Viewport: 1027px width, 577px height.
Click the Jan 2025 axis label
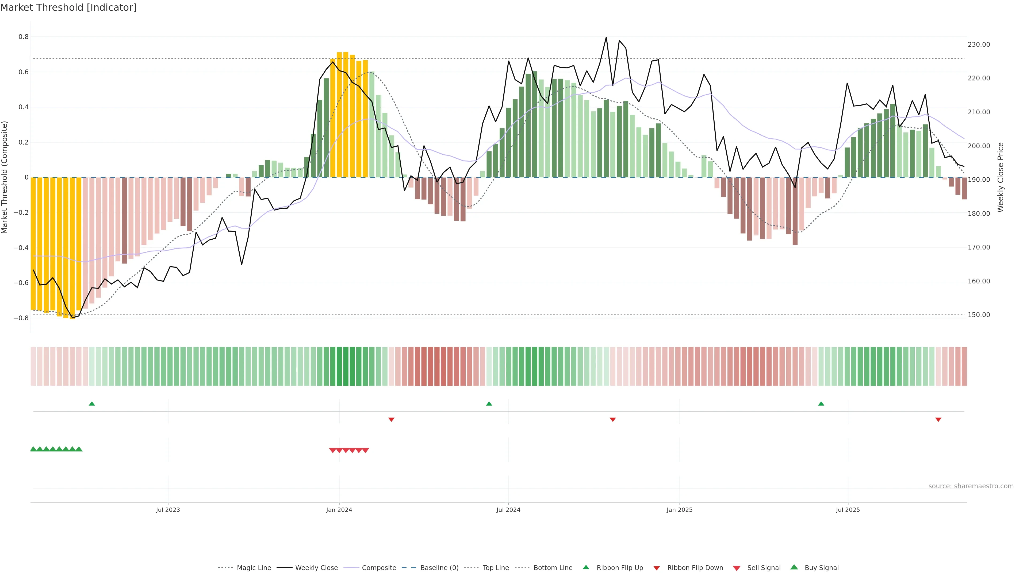[679, 510]
